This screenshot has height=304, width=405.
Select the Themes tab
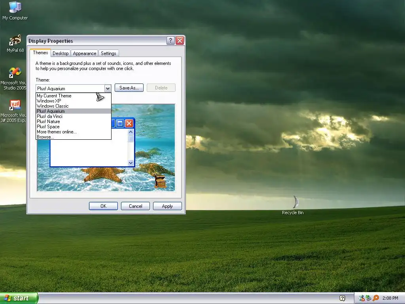[x=40, y=53]
